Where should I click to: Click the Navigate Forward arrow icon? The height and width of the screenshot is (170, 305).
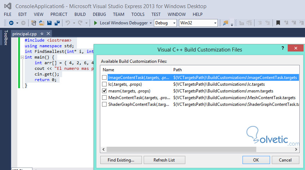[x=23, y=23]
